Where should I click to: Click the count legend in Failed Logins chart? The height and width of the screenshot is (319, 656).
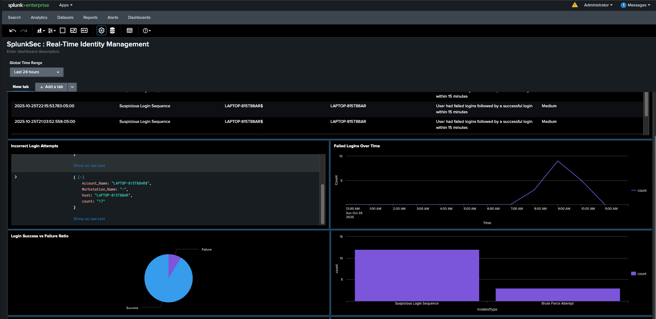click(x=639, y=191)
